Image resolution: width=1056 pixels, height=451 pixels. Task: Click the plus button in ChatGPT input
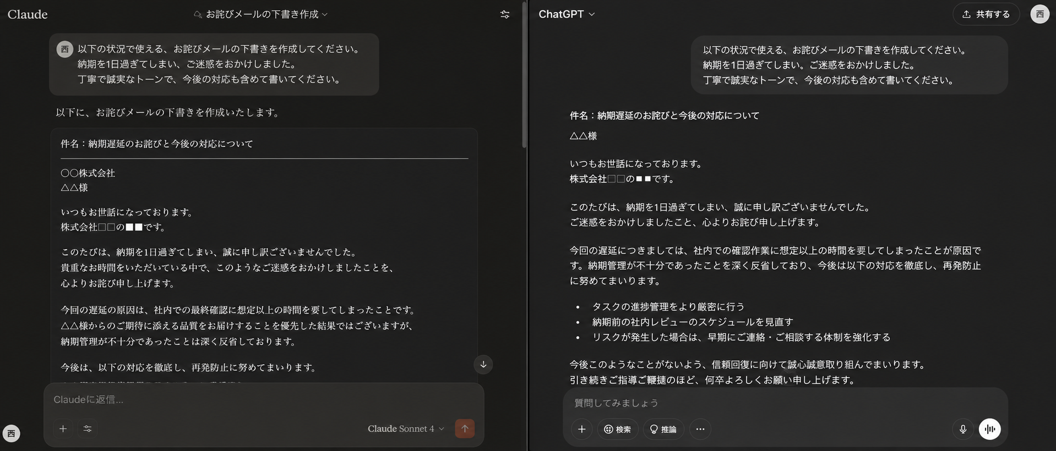581,429
